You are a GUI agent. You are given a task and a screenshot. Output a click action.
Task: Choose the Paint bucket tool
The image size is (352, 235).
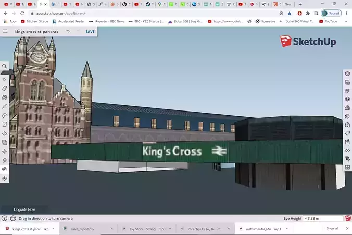pyautogui.click(x=5, y=97)
